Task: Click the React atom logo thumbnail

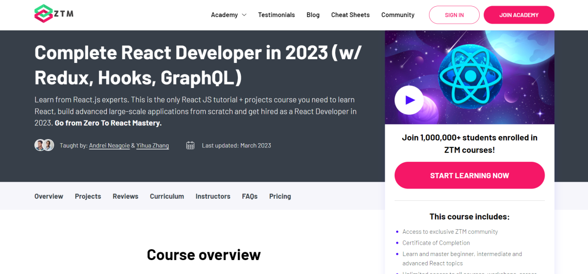Action: (470, 77)
